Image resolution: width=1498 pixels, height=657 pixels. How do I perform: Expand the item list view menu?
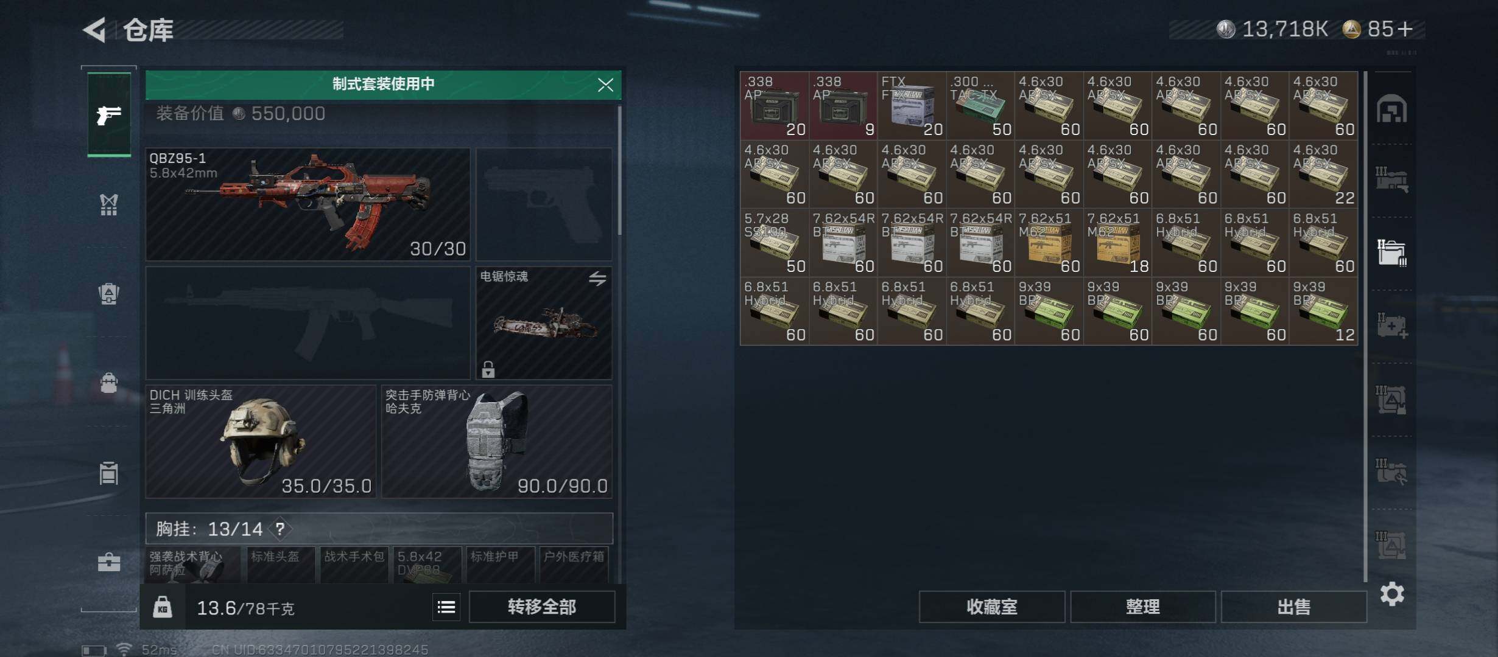[x=446, y=607]
